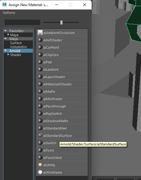
Task: Select the Arnold category row
Action: point(18,51)
